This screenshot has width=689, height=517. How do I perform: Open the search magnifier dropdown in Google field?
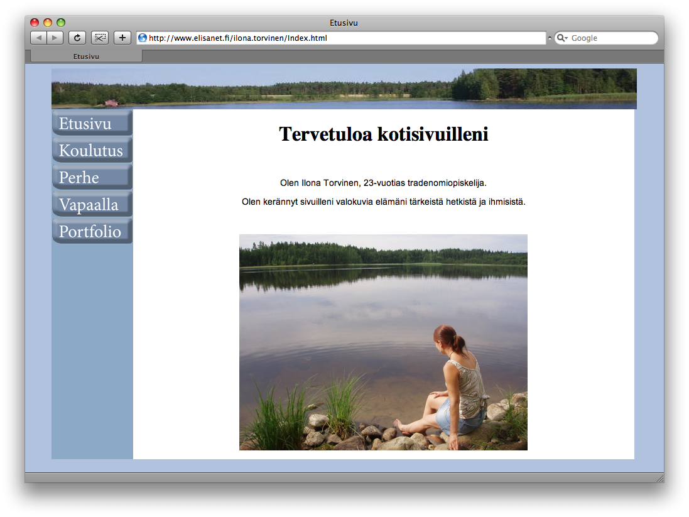pyautogui.click(x=562, y=38)
